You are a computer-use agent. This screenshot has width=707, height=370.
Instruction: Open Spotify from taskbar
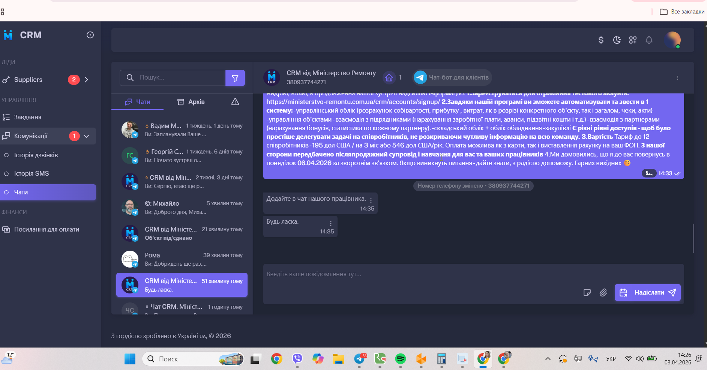(x=401, y=359)
